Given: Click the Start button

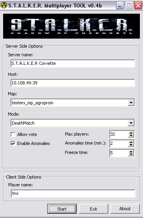Looking at the screenshot, I should (62, 209).
